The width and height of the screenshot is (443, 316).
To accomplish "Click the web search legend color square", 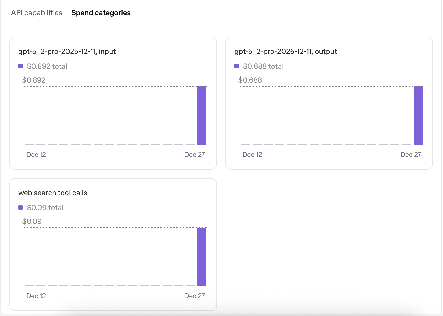I will click(20, 207).
